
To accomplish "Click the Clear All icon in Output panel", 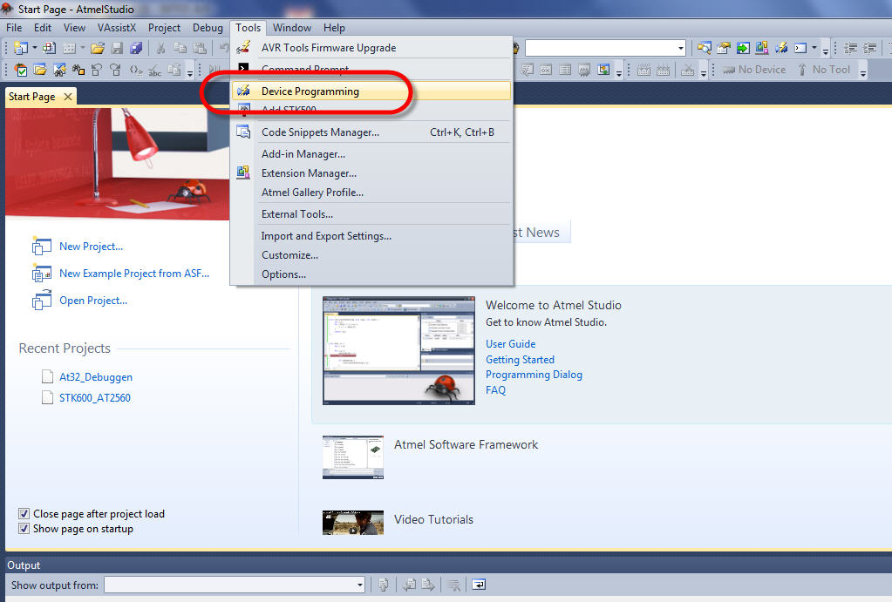I will (x=453, y=585).
